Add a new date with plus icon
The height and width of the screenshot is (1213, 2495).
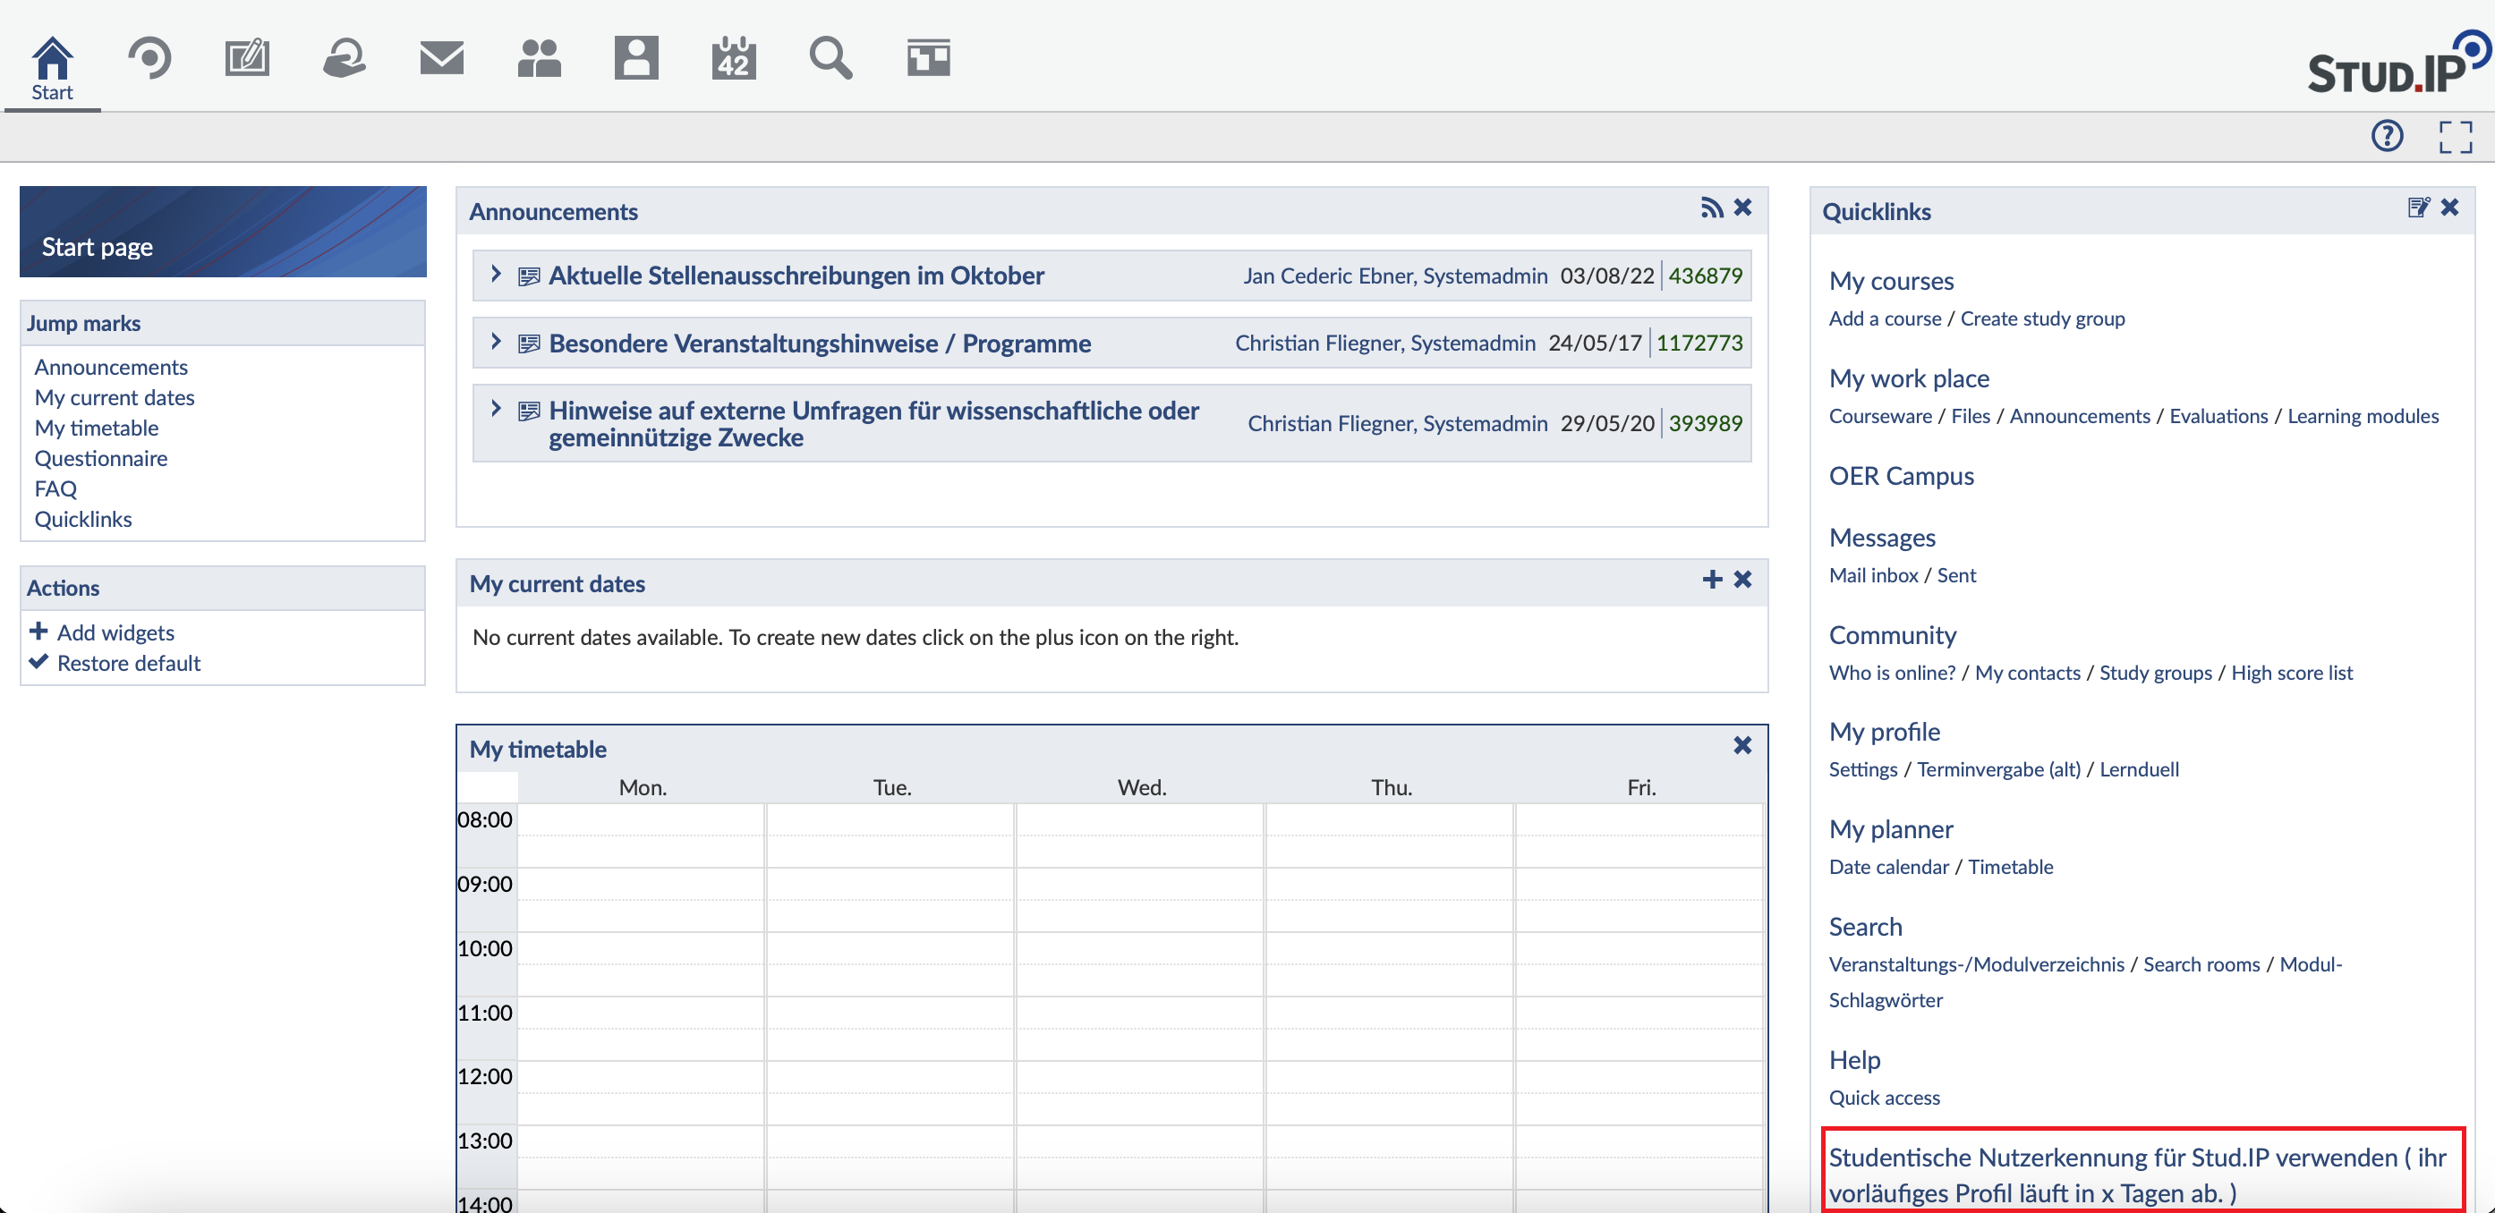point(1711,580)
